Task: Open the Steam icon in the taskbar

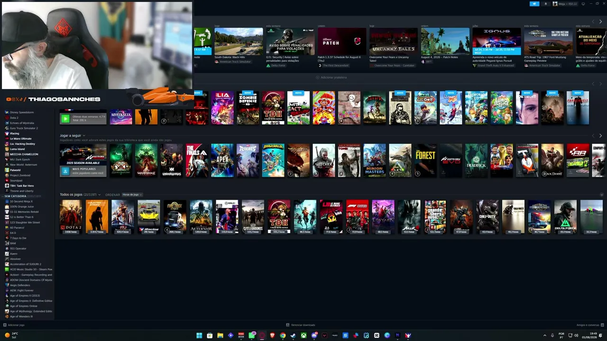Action: click(293, 335)
